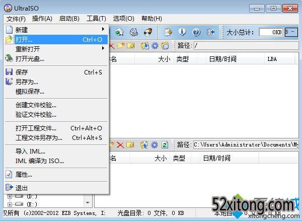Select the (E:) drive in local tree
Viewport: 302px width, 221px height.
point(32,204)
